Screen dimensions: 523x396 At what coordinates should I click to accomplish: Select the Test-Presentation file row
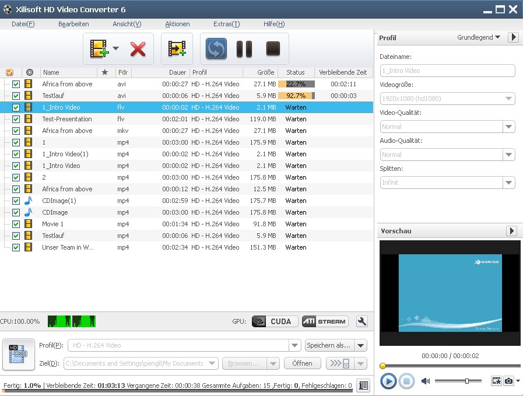click(187, 119)
